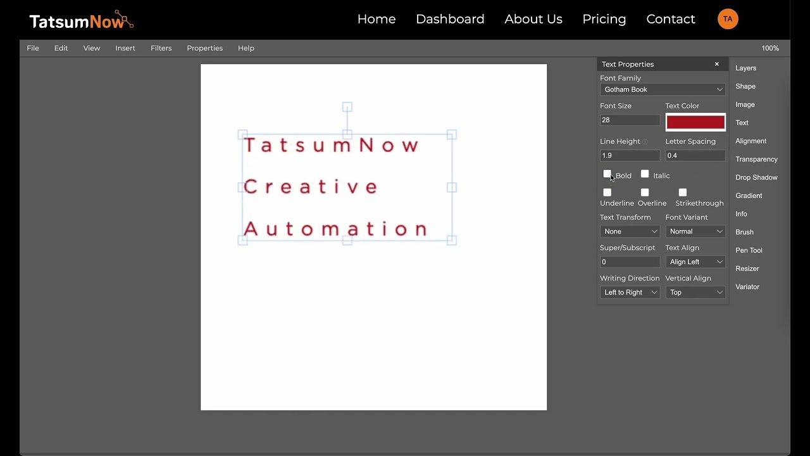Viewport: 810px width, 456px height.
Task: Open the Dashboard link
Action: click(450, 19)
